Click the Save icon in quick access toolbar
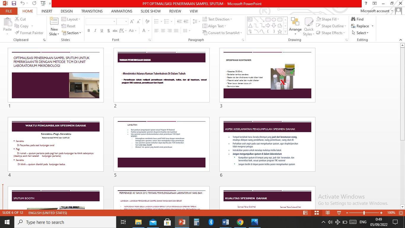405x228 pixels. pos(14,3)
